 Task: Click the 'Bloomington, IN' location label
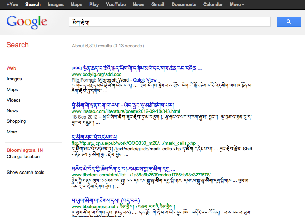25,150
